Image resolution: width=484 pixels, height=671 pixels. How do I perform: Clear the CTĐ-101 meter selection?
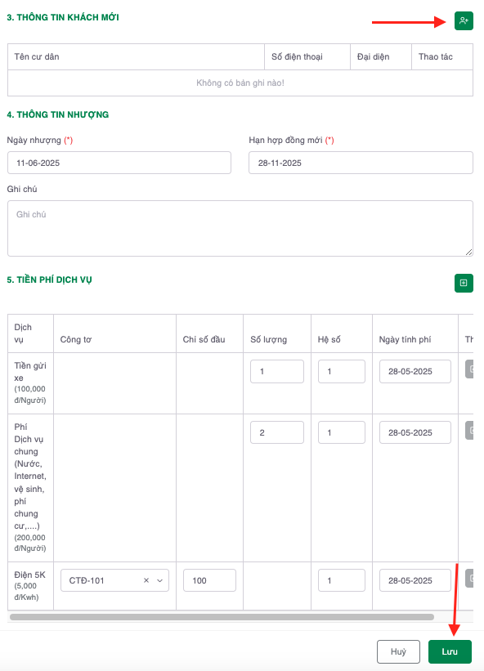[146, 580]
